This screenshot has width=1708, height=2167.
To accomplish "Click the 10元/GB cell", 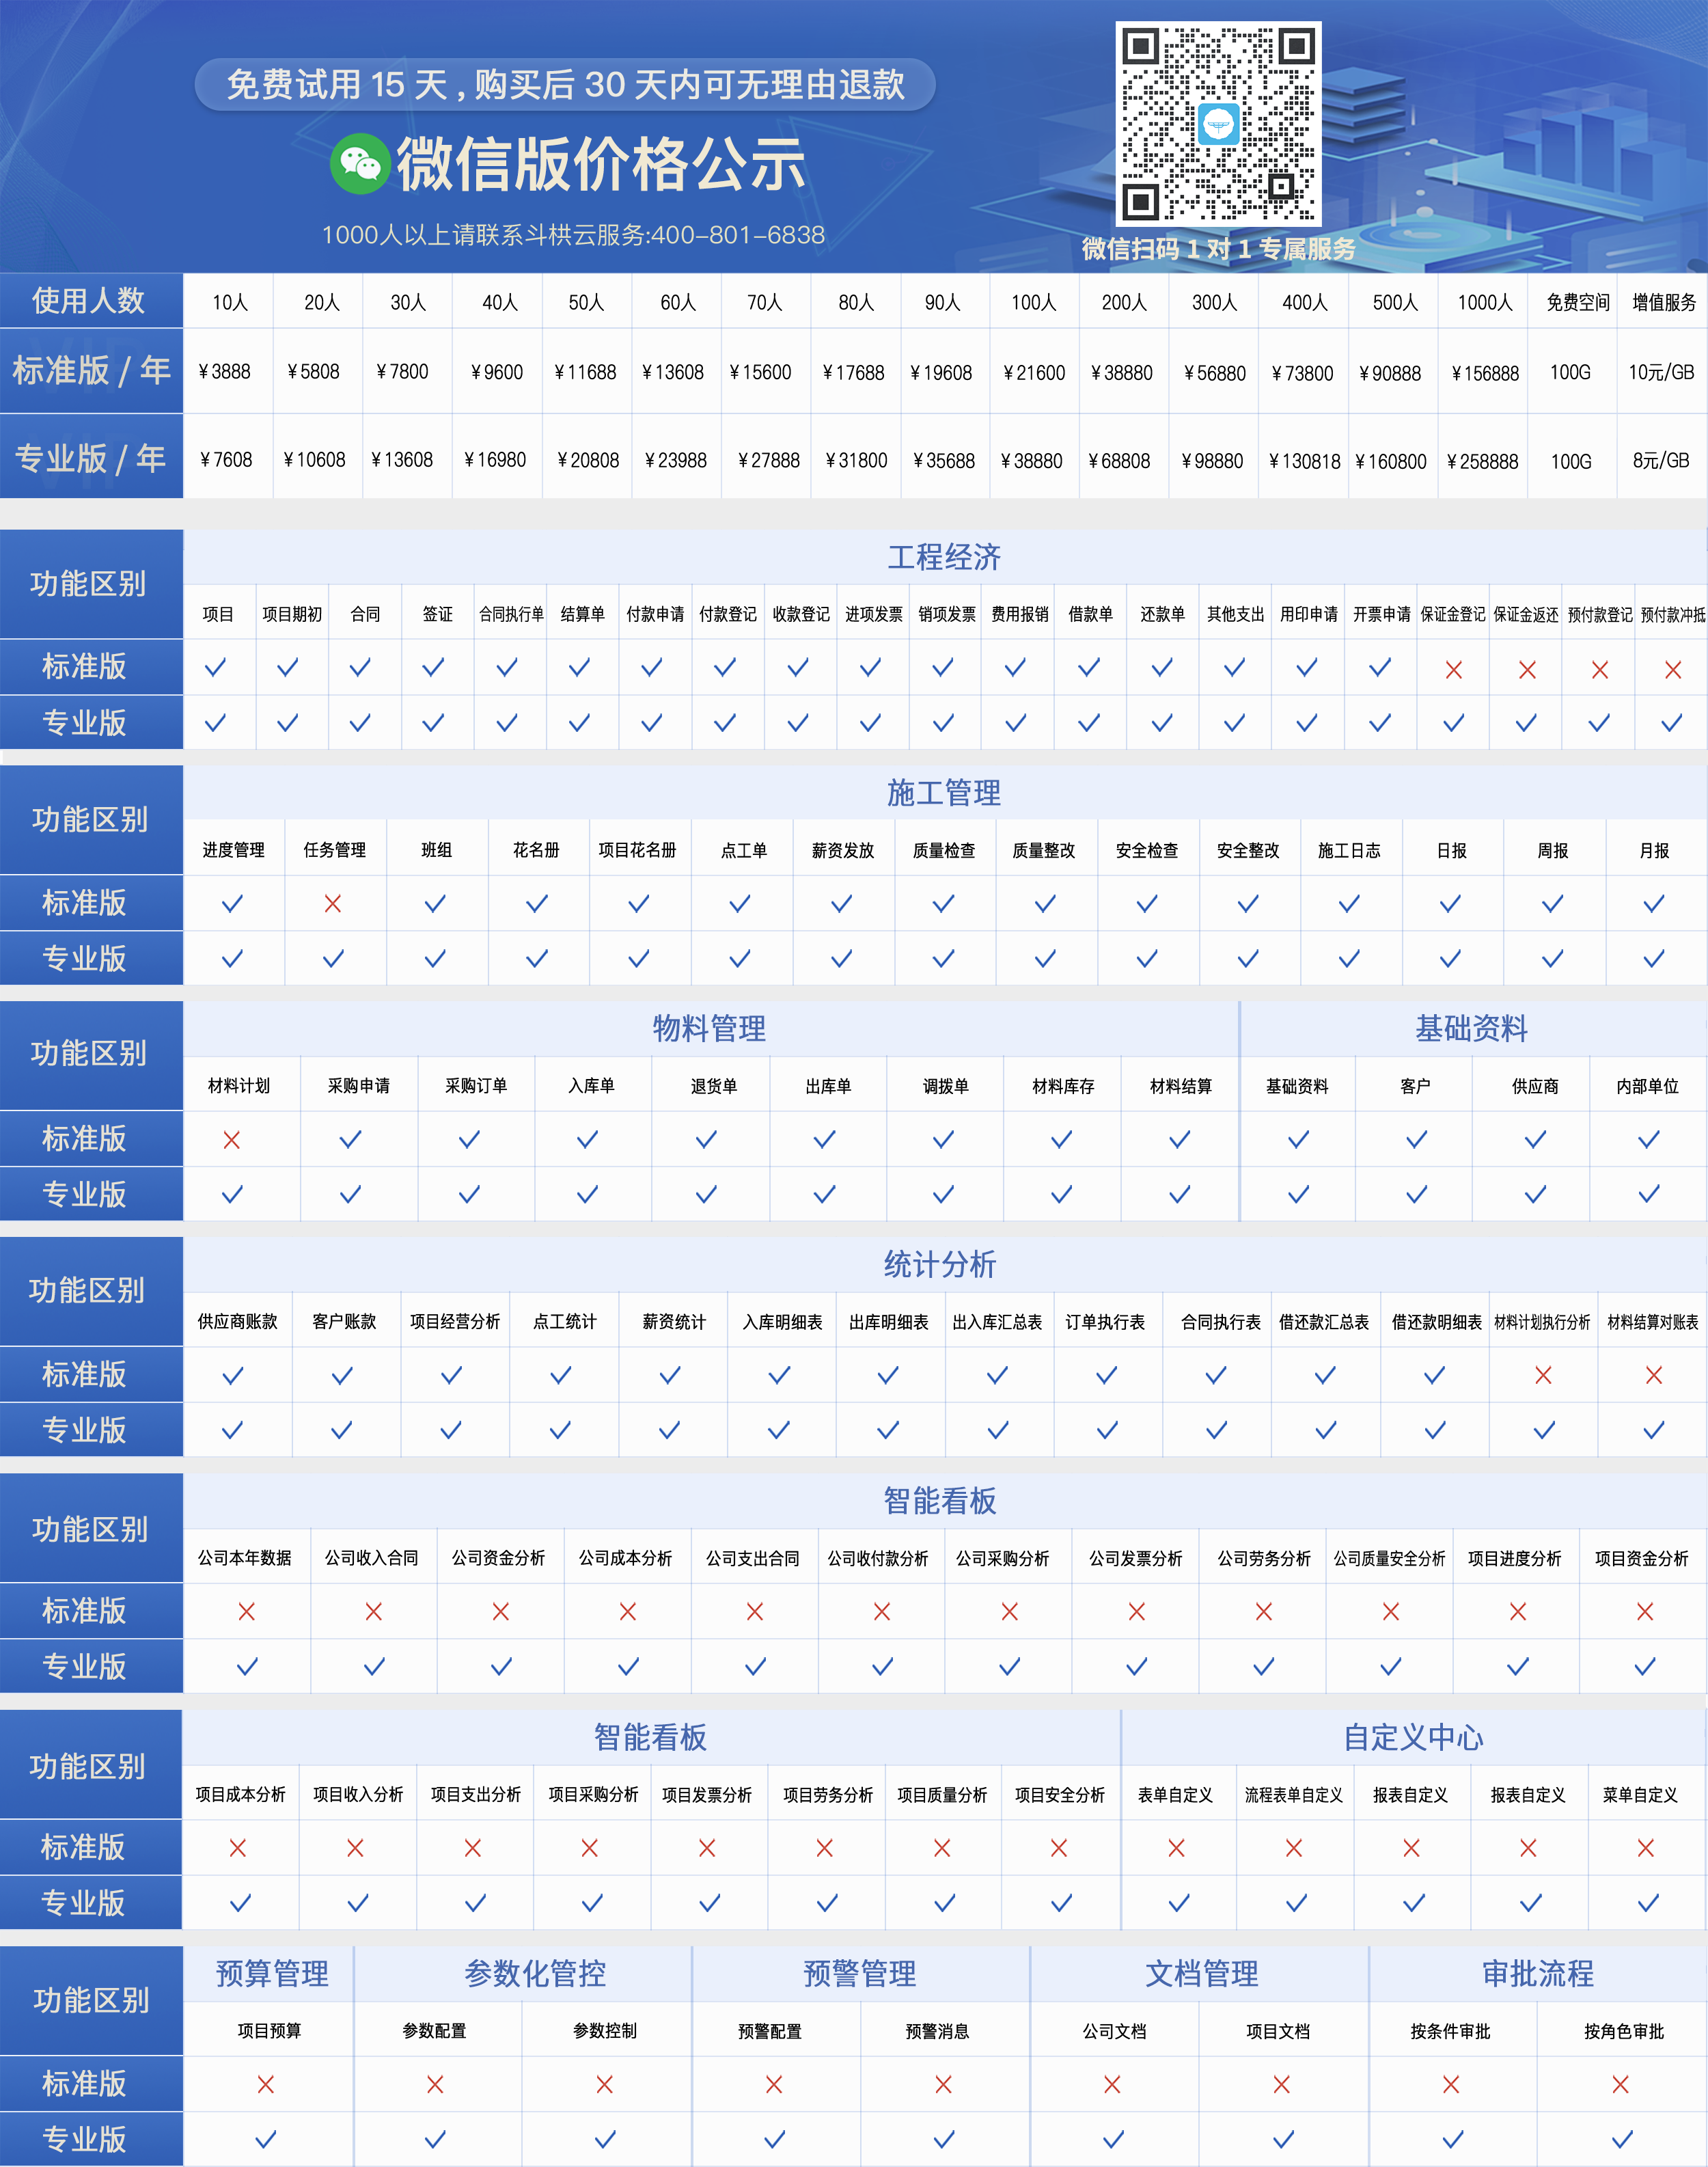I will pos(1661,372).
